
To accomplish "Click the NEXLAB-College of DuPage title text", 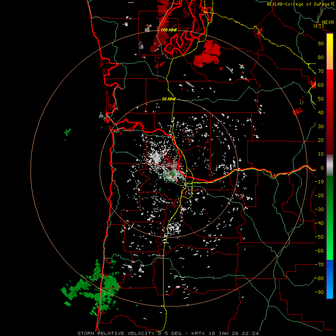I will 301,4.
